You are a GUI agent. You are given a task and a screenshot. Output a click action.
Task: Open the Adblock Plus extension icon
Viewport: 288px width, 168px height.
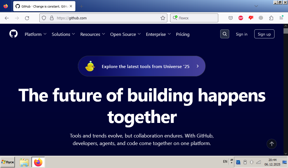point(241,18)
